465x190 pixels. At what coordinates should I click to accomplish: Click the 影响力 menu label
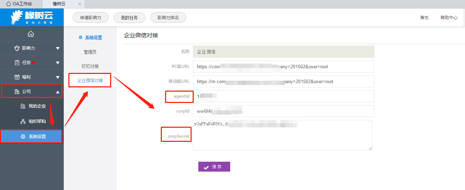[28, 48]
